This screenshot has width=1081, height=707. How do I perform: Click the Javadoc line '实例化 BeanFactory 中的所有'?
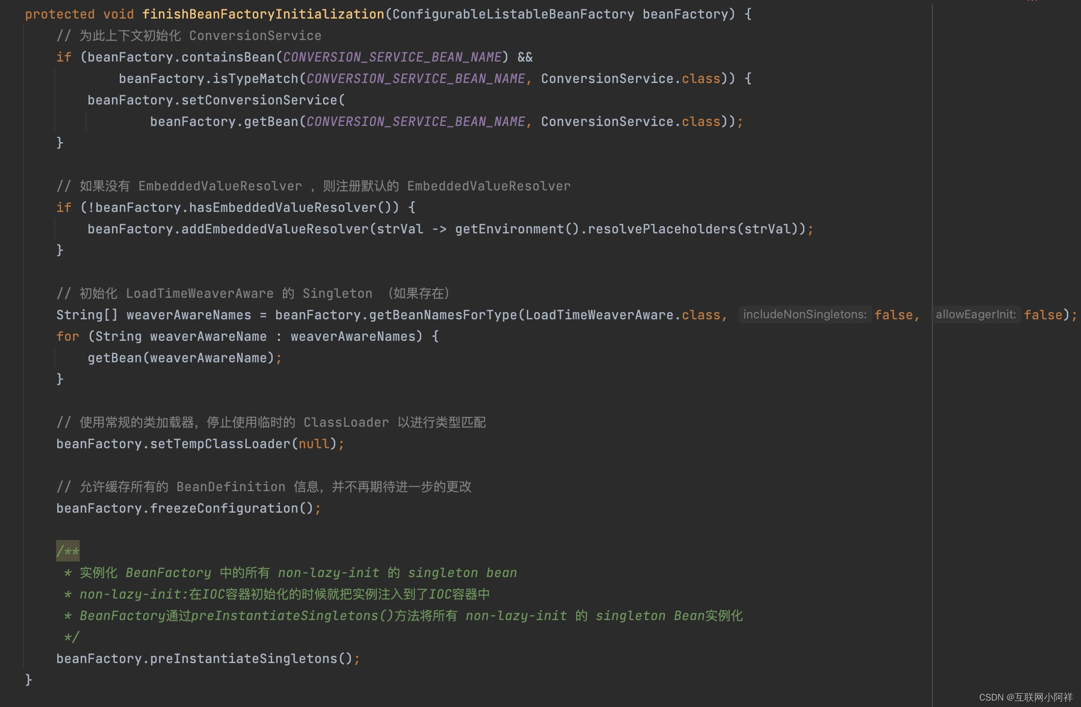[x=290, y=573]
